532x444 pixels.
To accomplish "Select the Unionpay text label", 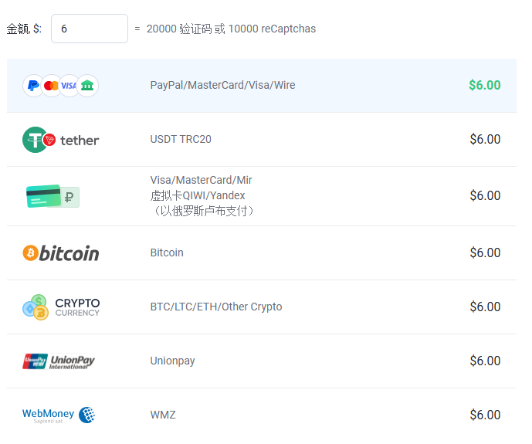I will click(172, 361).
